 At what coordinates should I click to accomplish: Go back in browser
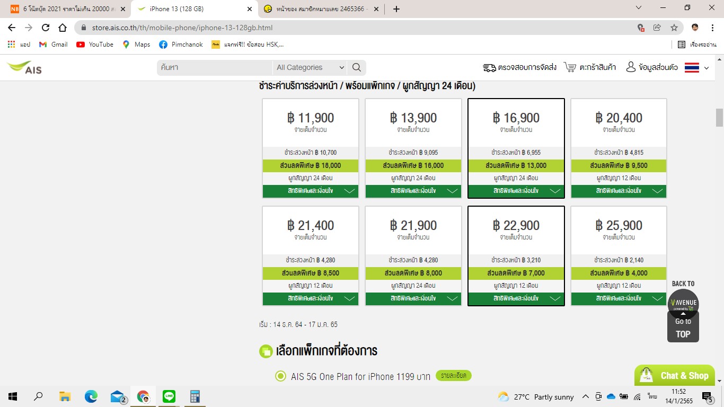point(12,28)
